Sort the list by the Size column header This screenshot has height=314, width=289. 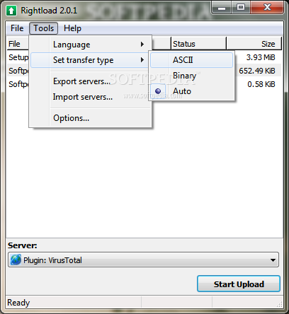[254, 44]
